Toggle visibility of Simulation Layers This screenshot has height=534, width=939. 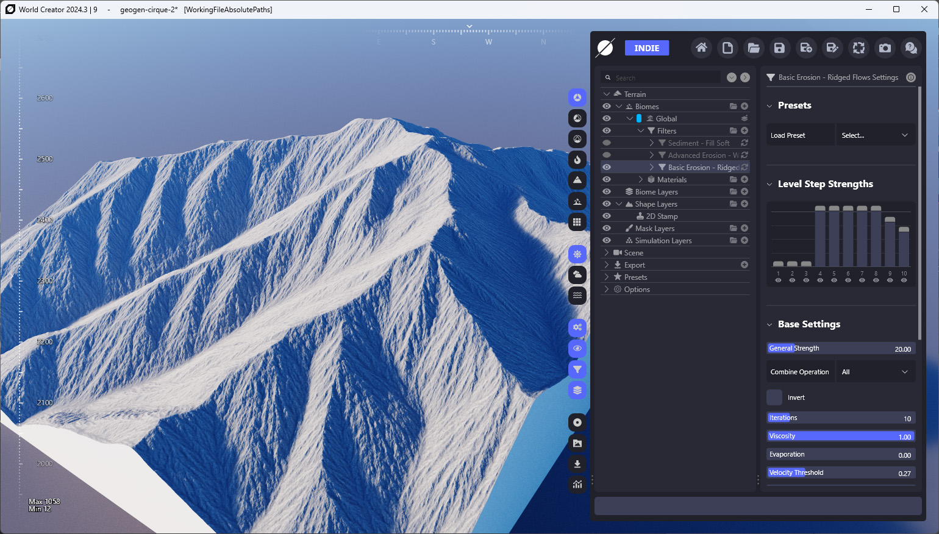pyautogui.click(x=607, y=240)
